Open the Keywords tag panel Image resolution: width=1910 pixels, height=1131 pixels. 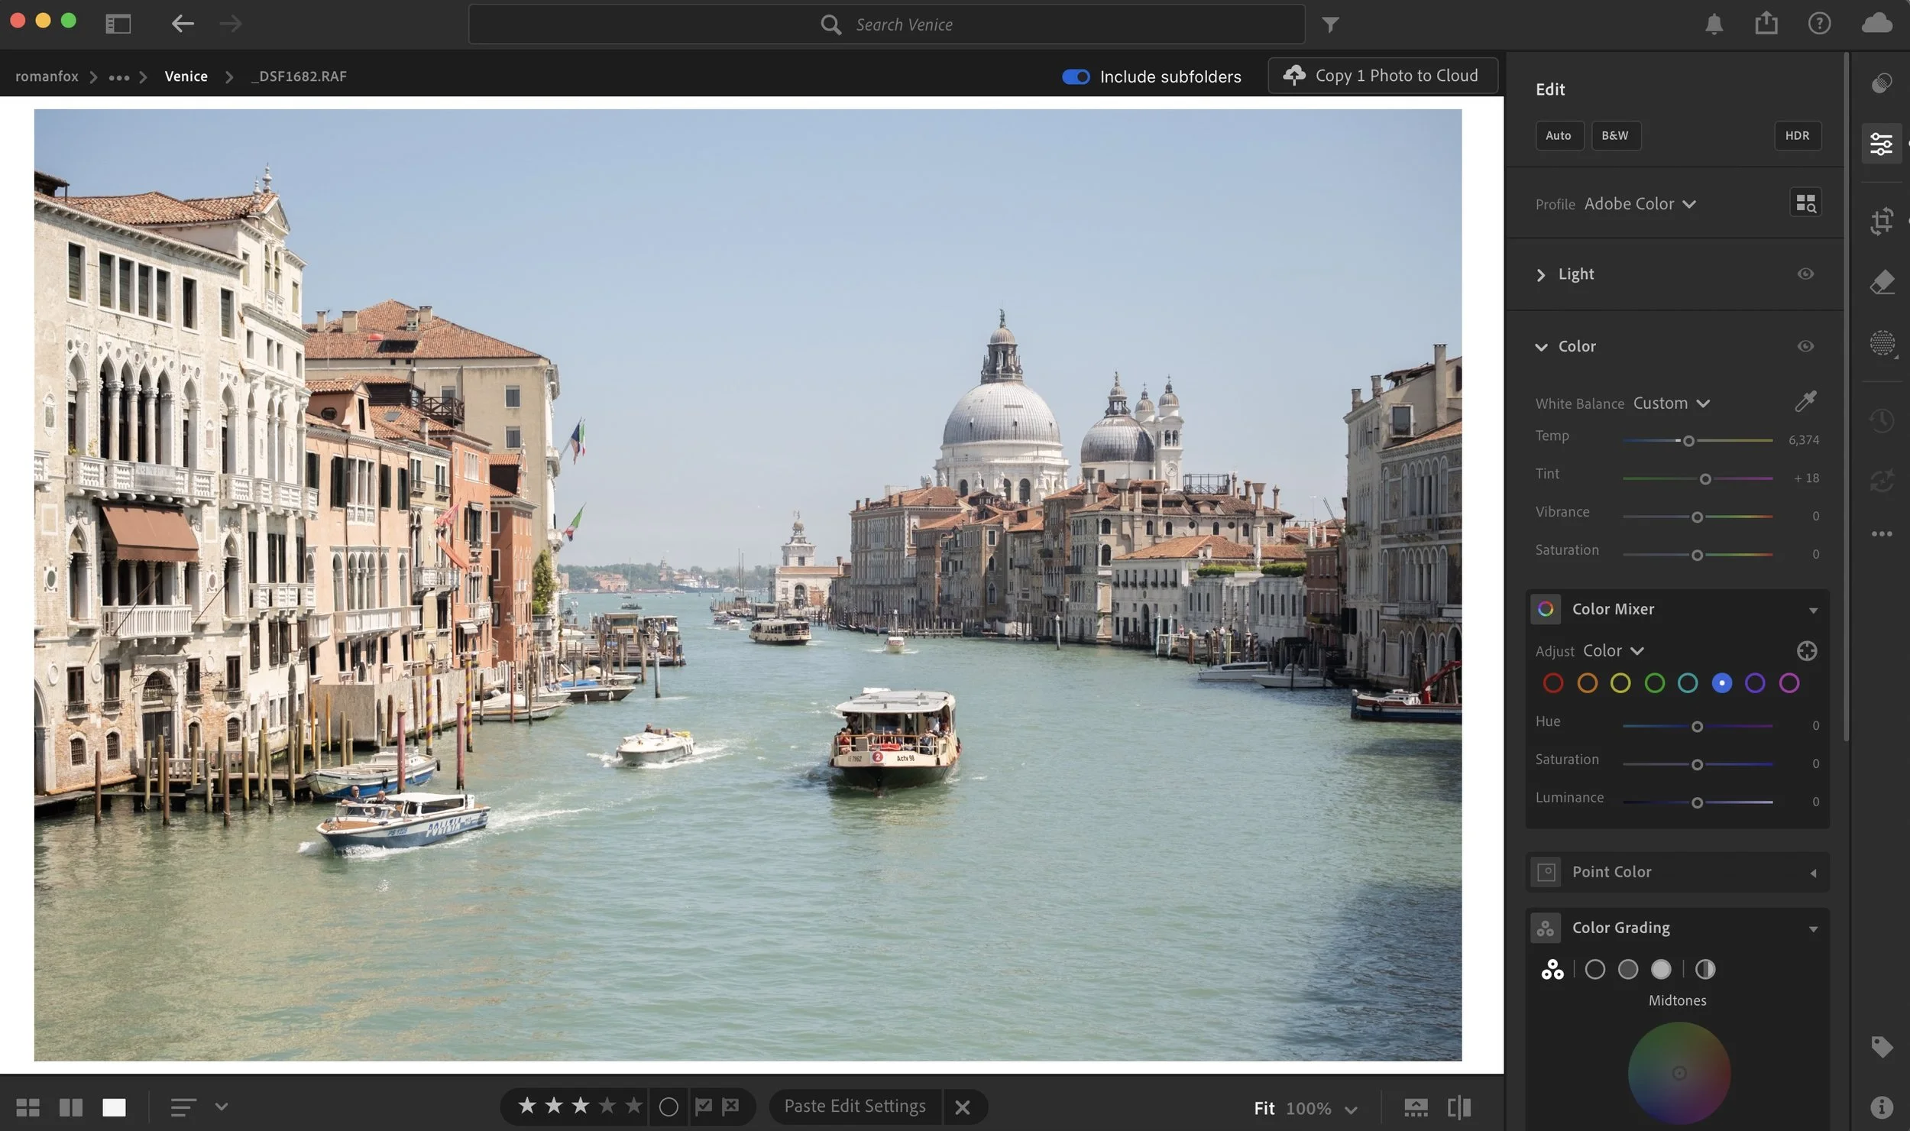click(x=1881, y=1046)
